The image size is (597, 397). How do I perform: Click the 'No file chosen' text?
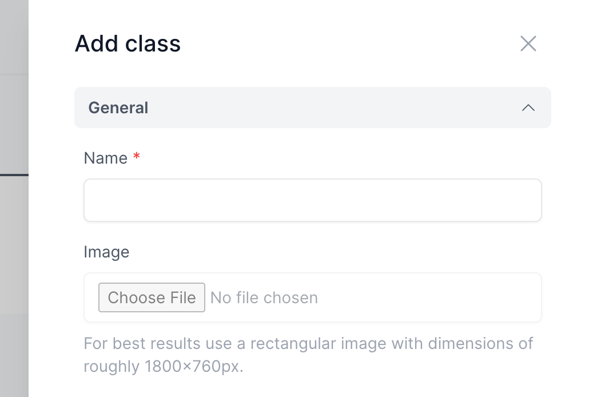(x=264, y=297)
